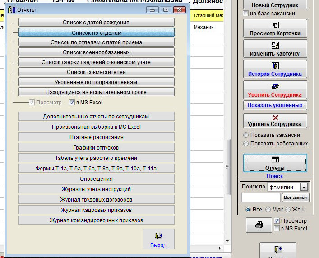Click the 'Изменить Карточку' edit icon

[275, 45]
